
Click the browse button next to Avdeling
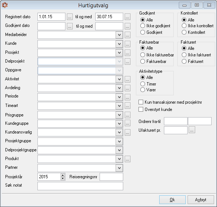tap(128, 88)
